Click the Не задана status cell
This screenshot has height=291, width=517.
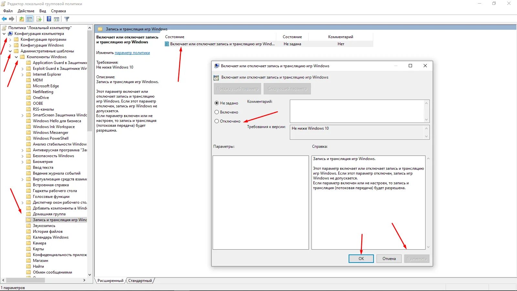(x=292, y=44)
